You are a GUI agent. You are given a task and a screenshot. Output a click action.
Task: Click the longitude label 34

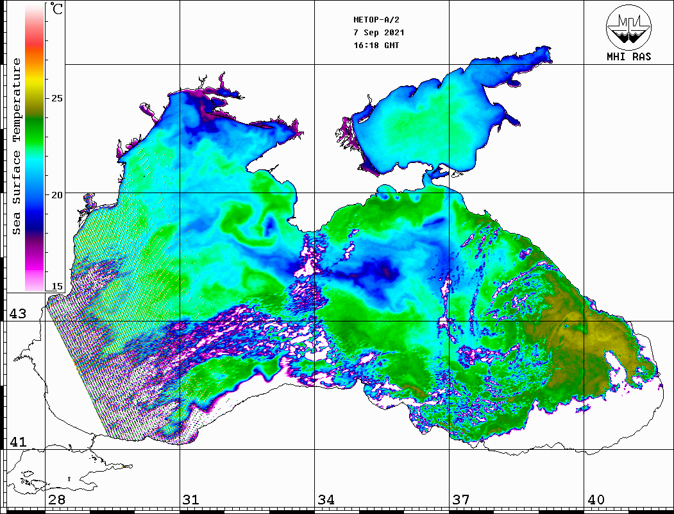coord(326,499)
